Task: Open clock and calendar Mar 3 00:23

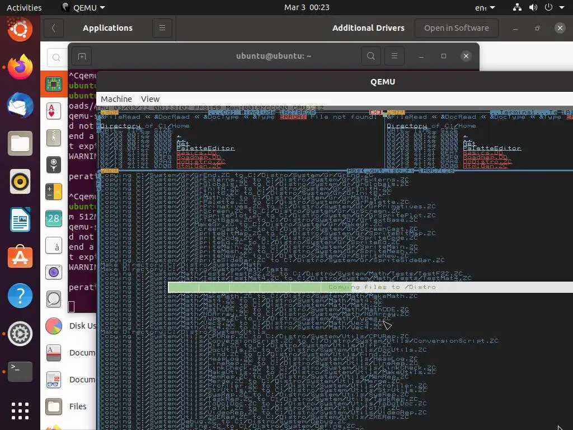Action: tap(307, 7)
